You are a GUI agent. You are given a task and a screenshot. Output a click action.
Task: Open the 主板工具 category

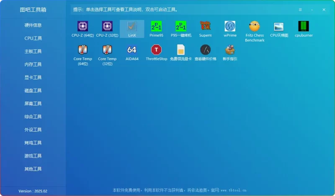pos(33,51)
